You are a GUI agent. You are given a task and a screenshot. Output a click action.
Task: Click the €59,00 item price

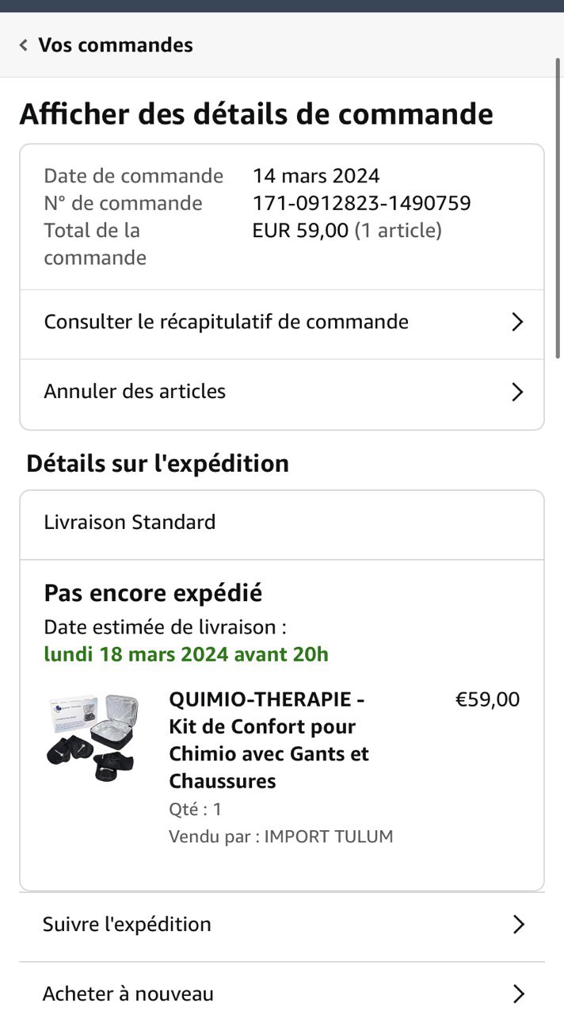click(487, 699)
